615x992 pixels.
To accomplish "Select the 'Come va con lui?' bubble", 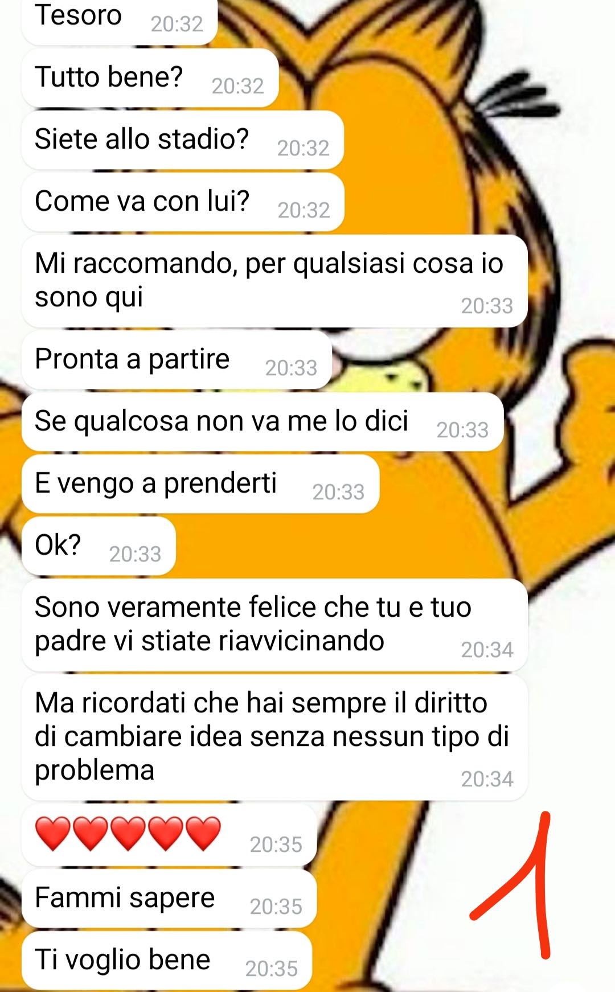I will [x=183, y=202].
